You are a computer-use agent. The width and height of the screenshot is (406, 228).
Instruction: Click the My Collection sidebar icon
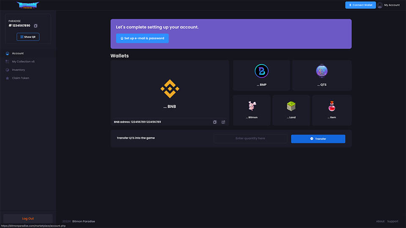coord(7,62)
